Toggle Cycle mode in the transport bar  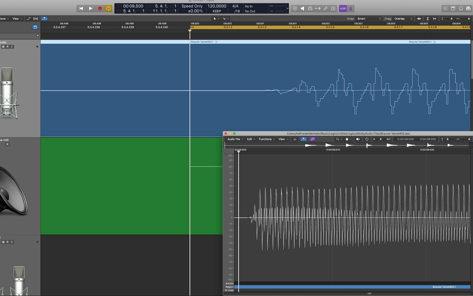point(108,9)
